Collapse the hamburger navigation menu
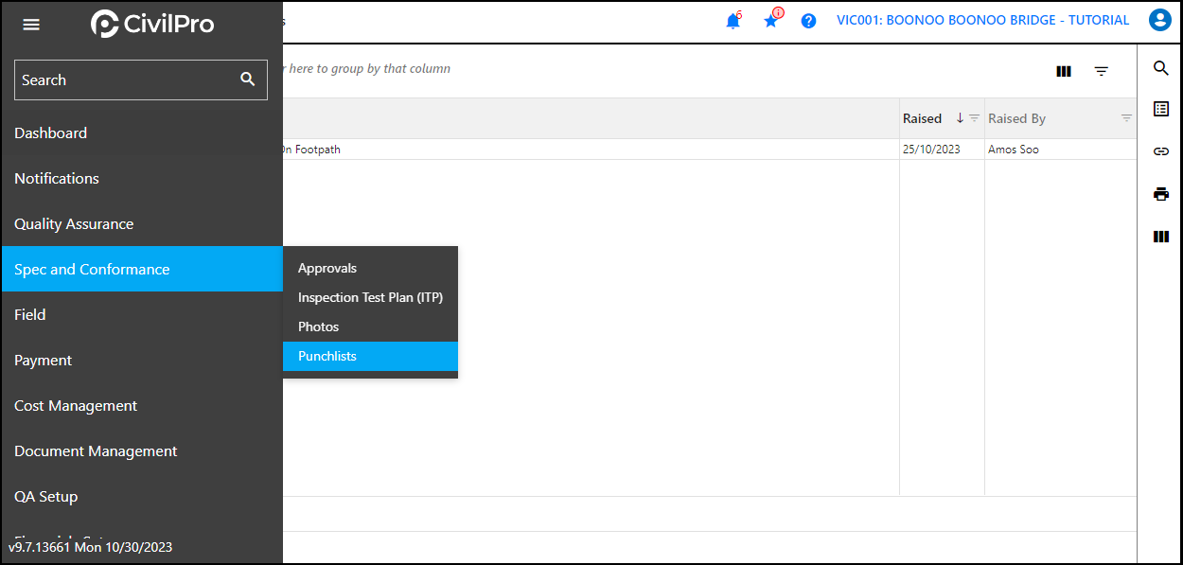 click(31, 25)
